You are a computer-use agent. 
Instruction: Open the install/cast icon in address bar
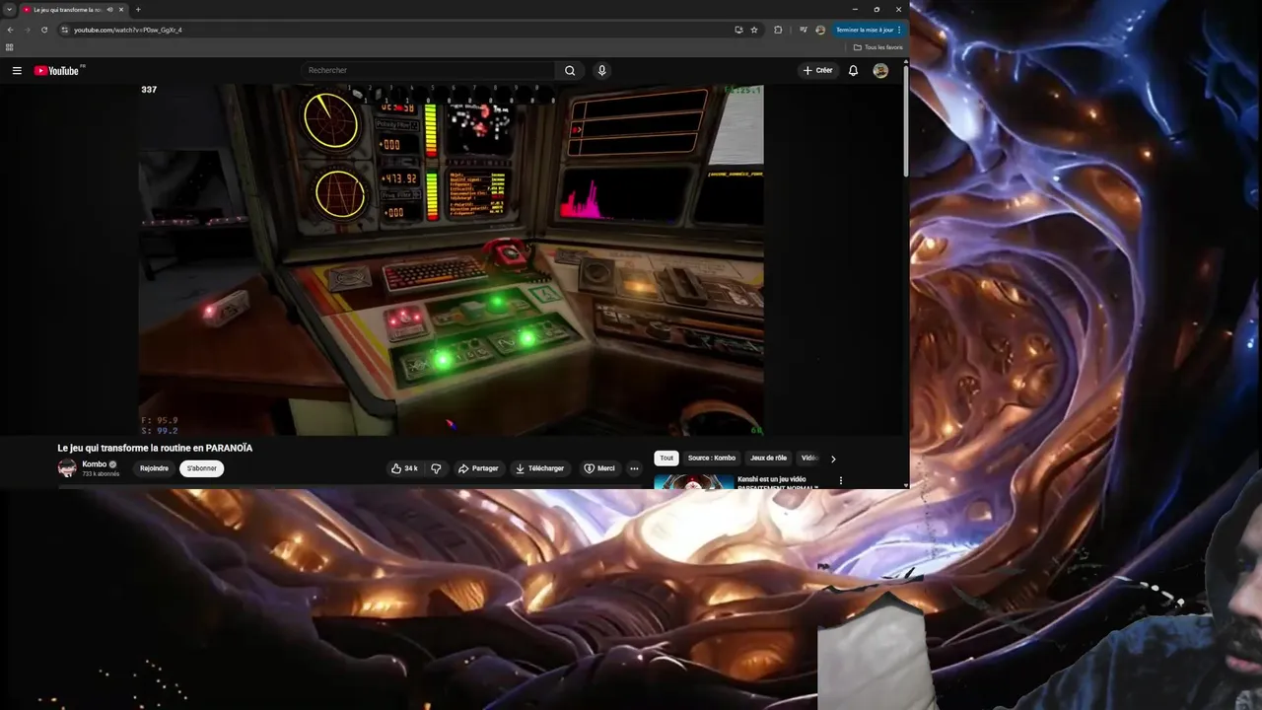point(738,30)
